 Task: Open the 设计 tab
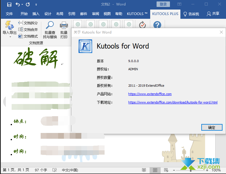click(x=48, y=14)
